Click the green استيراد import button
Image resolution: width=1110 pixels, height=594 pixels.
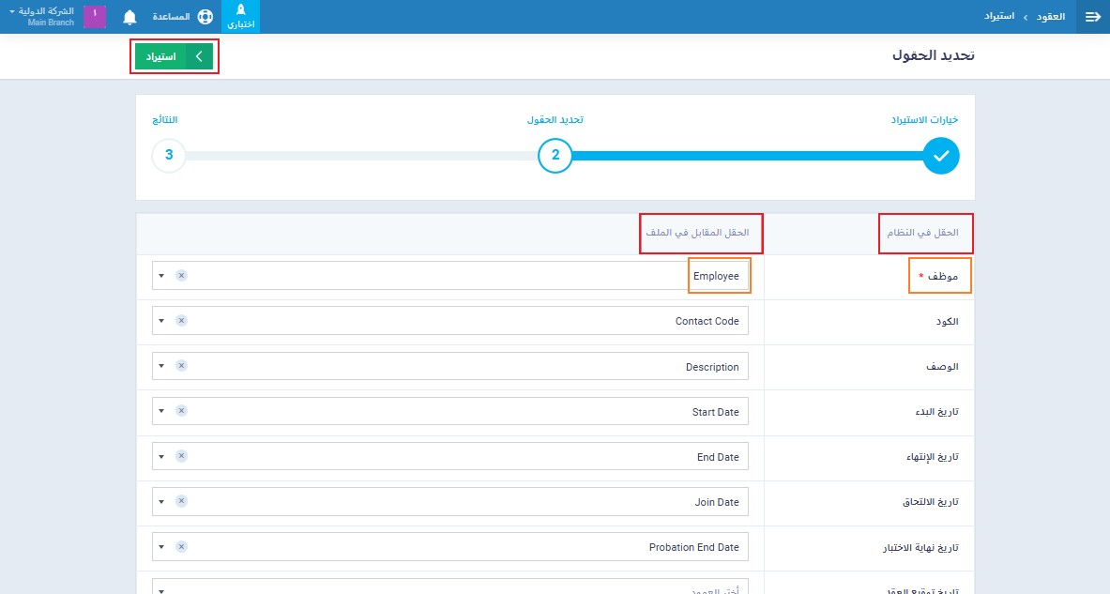click(x=174, y=56)
